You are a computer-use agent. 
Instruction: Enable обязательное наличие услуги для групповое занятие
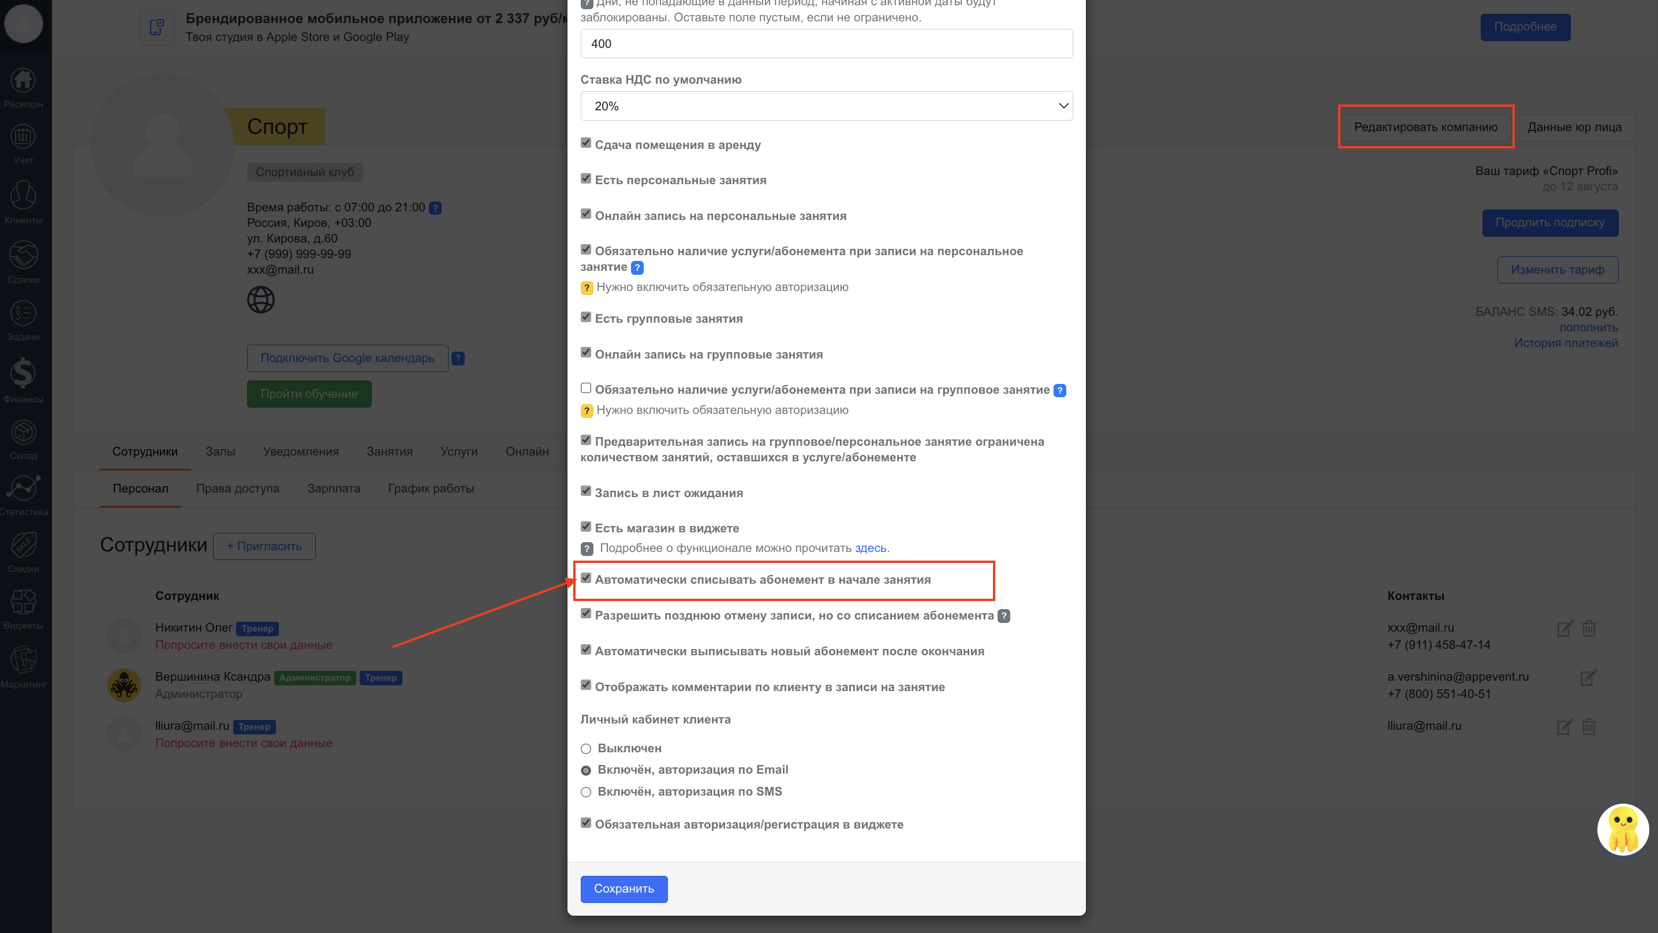pos(586,388)
